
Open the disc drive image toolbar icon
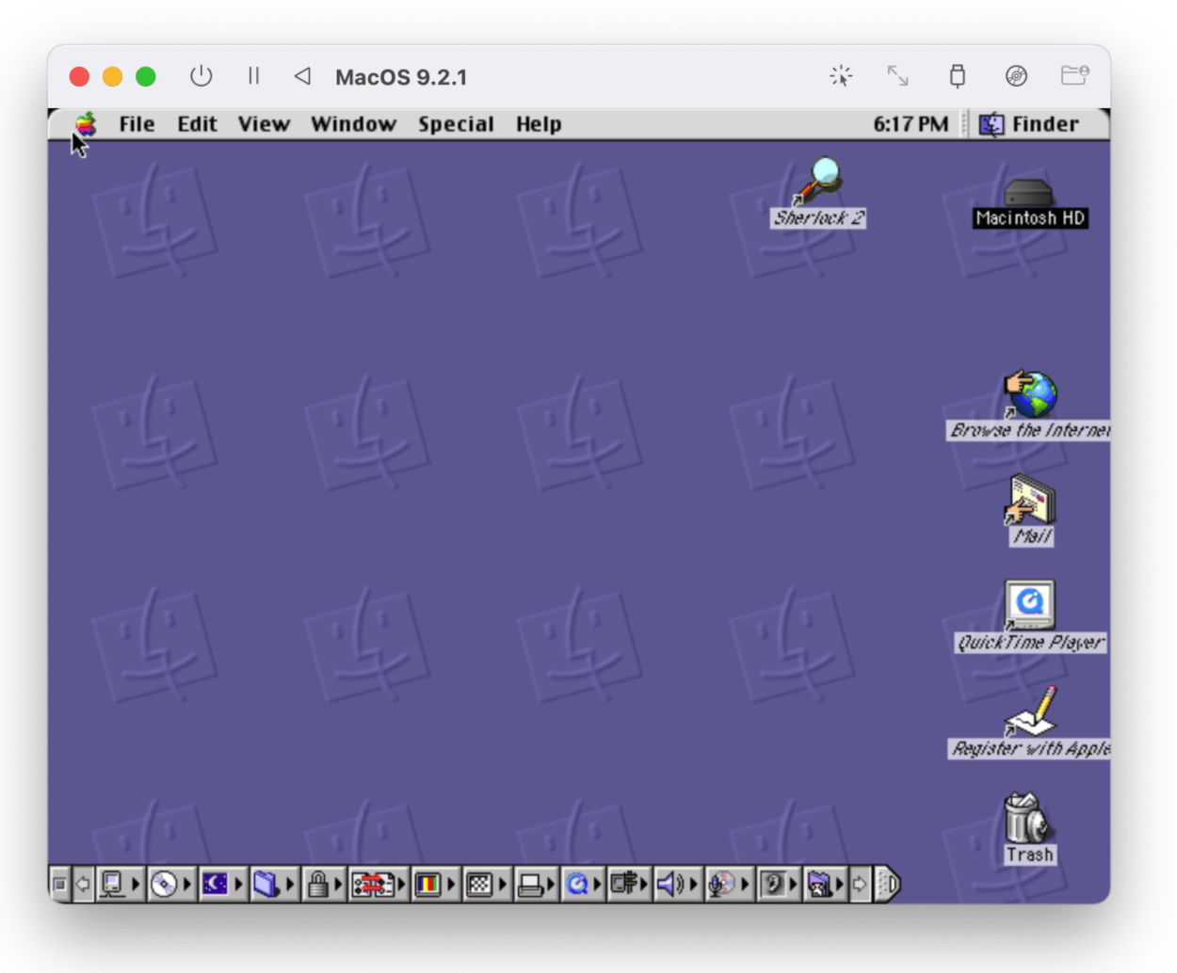1016,76
